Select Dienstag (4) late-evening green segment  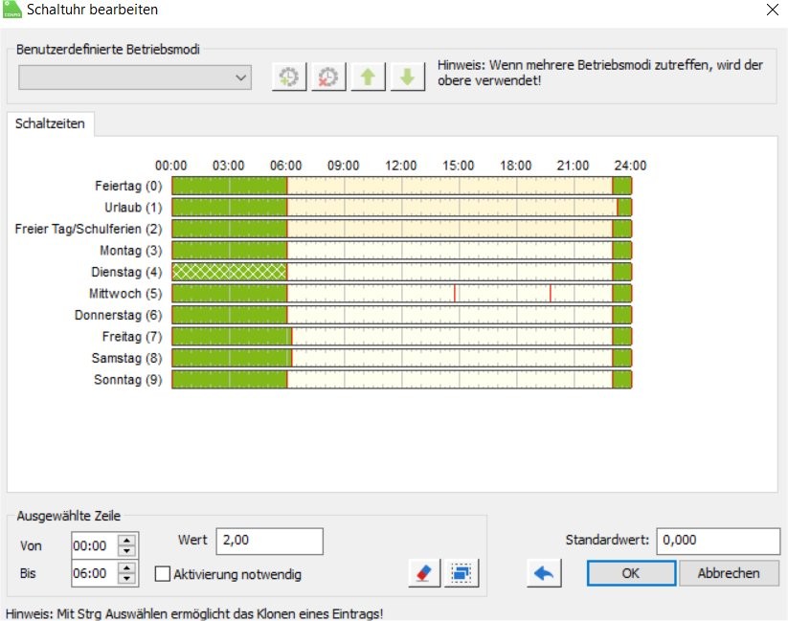tap(622, 272)
